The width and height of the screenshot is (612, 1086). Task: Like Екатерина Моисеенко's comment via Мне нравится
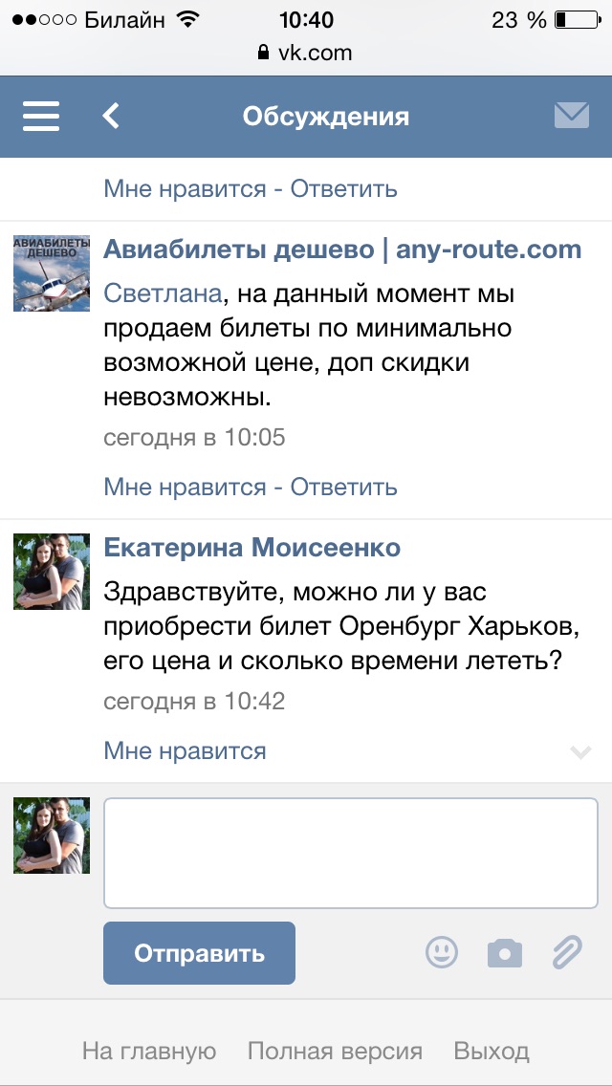[185, 750]
